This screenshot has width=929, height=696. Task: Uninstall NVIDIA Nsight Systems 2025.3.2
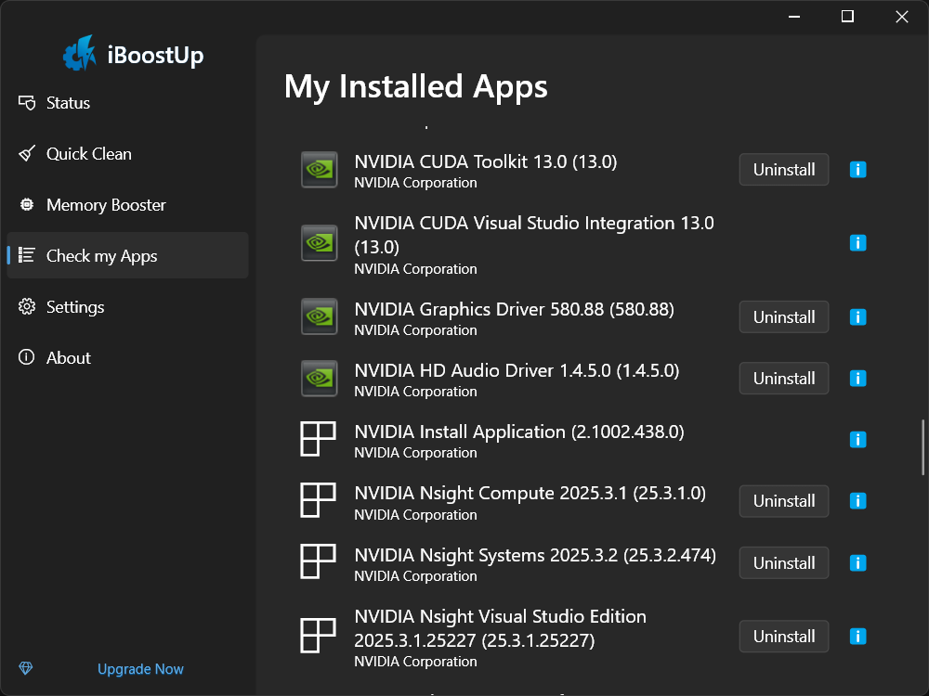click(x=784, y=563)
